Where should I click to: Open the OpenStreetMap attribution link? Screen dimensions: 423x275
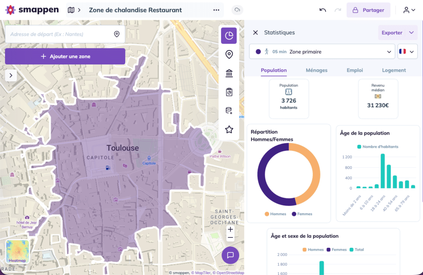pyautogui.click(x=228, y=273)
